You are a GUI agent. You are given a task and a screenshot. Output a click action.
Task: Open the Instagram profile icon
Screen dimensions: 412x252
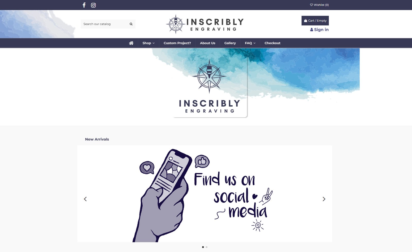pos(93,5)
